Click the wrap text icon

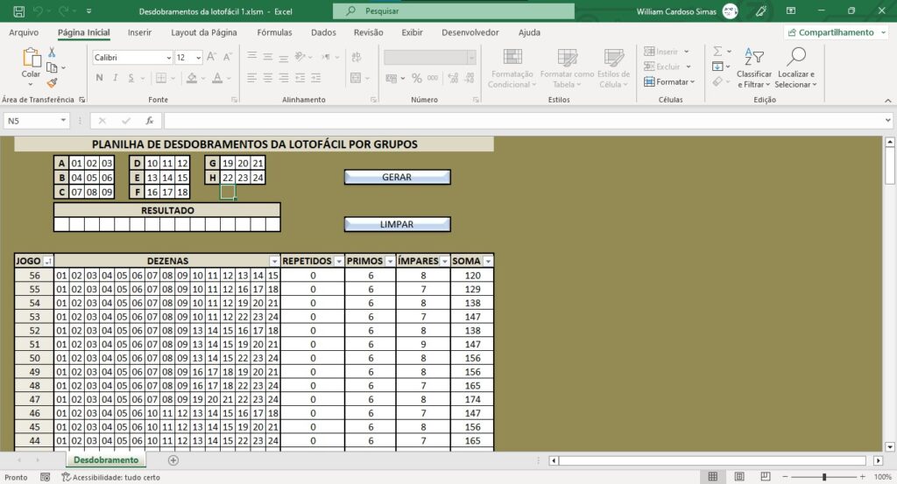(x=356, y=57)
